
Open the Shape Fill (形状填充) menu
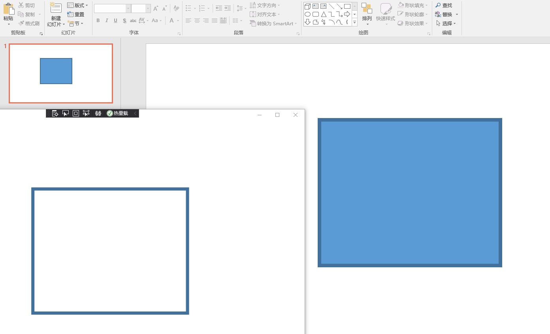(412, 6)
